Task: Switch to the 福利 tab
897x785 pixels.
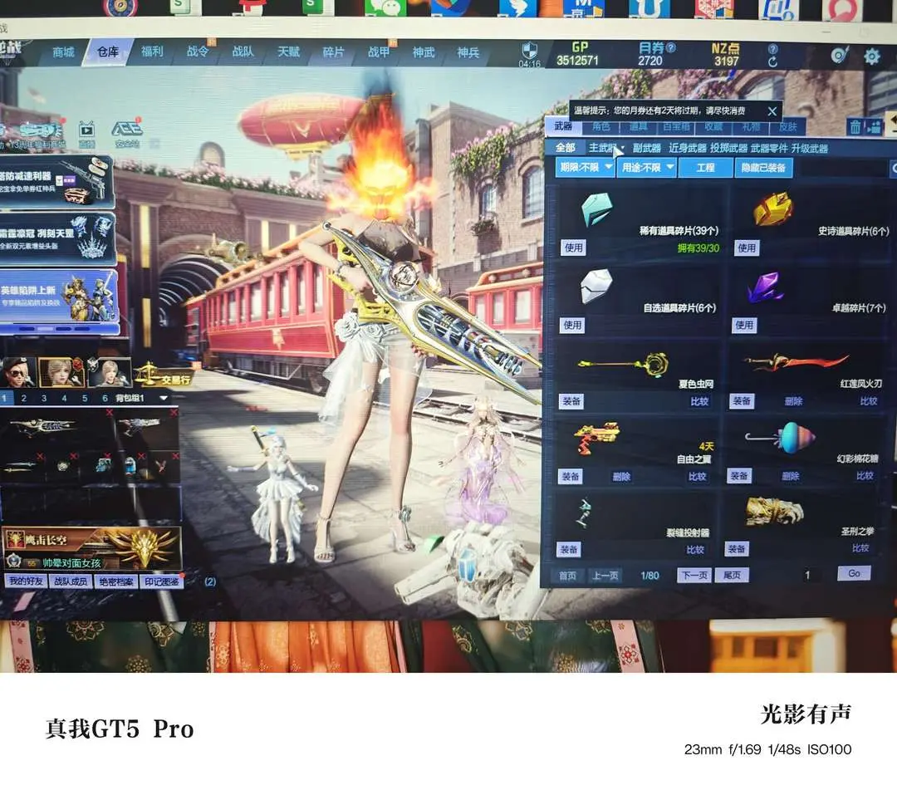Action: (152, 52)
